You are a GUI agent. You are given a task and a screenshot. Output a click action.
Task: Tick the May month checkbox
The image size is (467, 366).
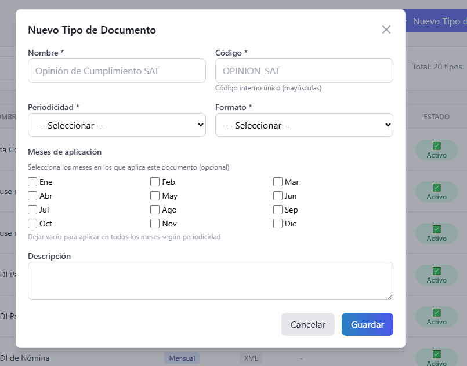155,196
